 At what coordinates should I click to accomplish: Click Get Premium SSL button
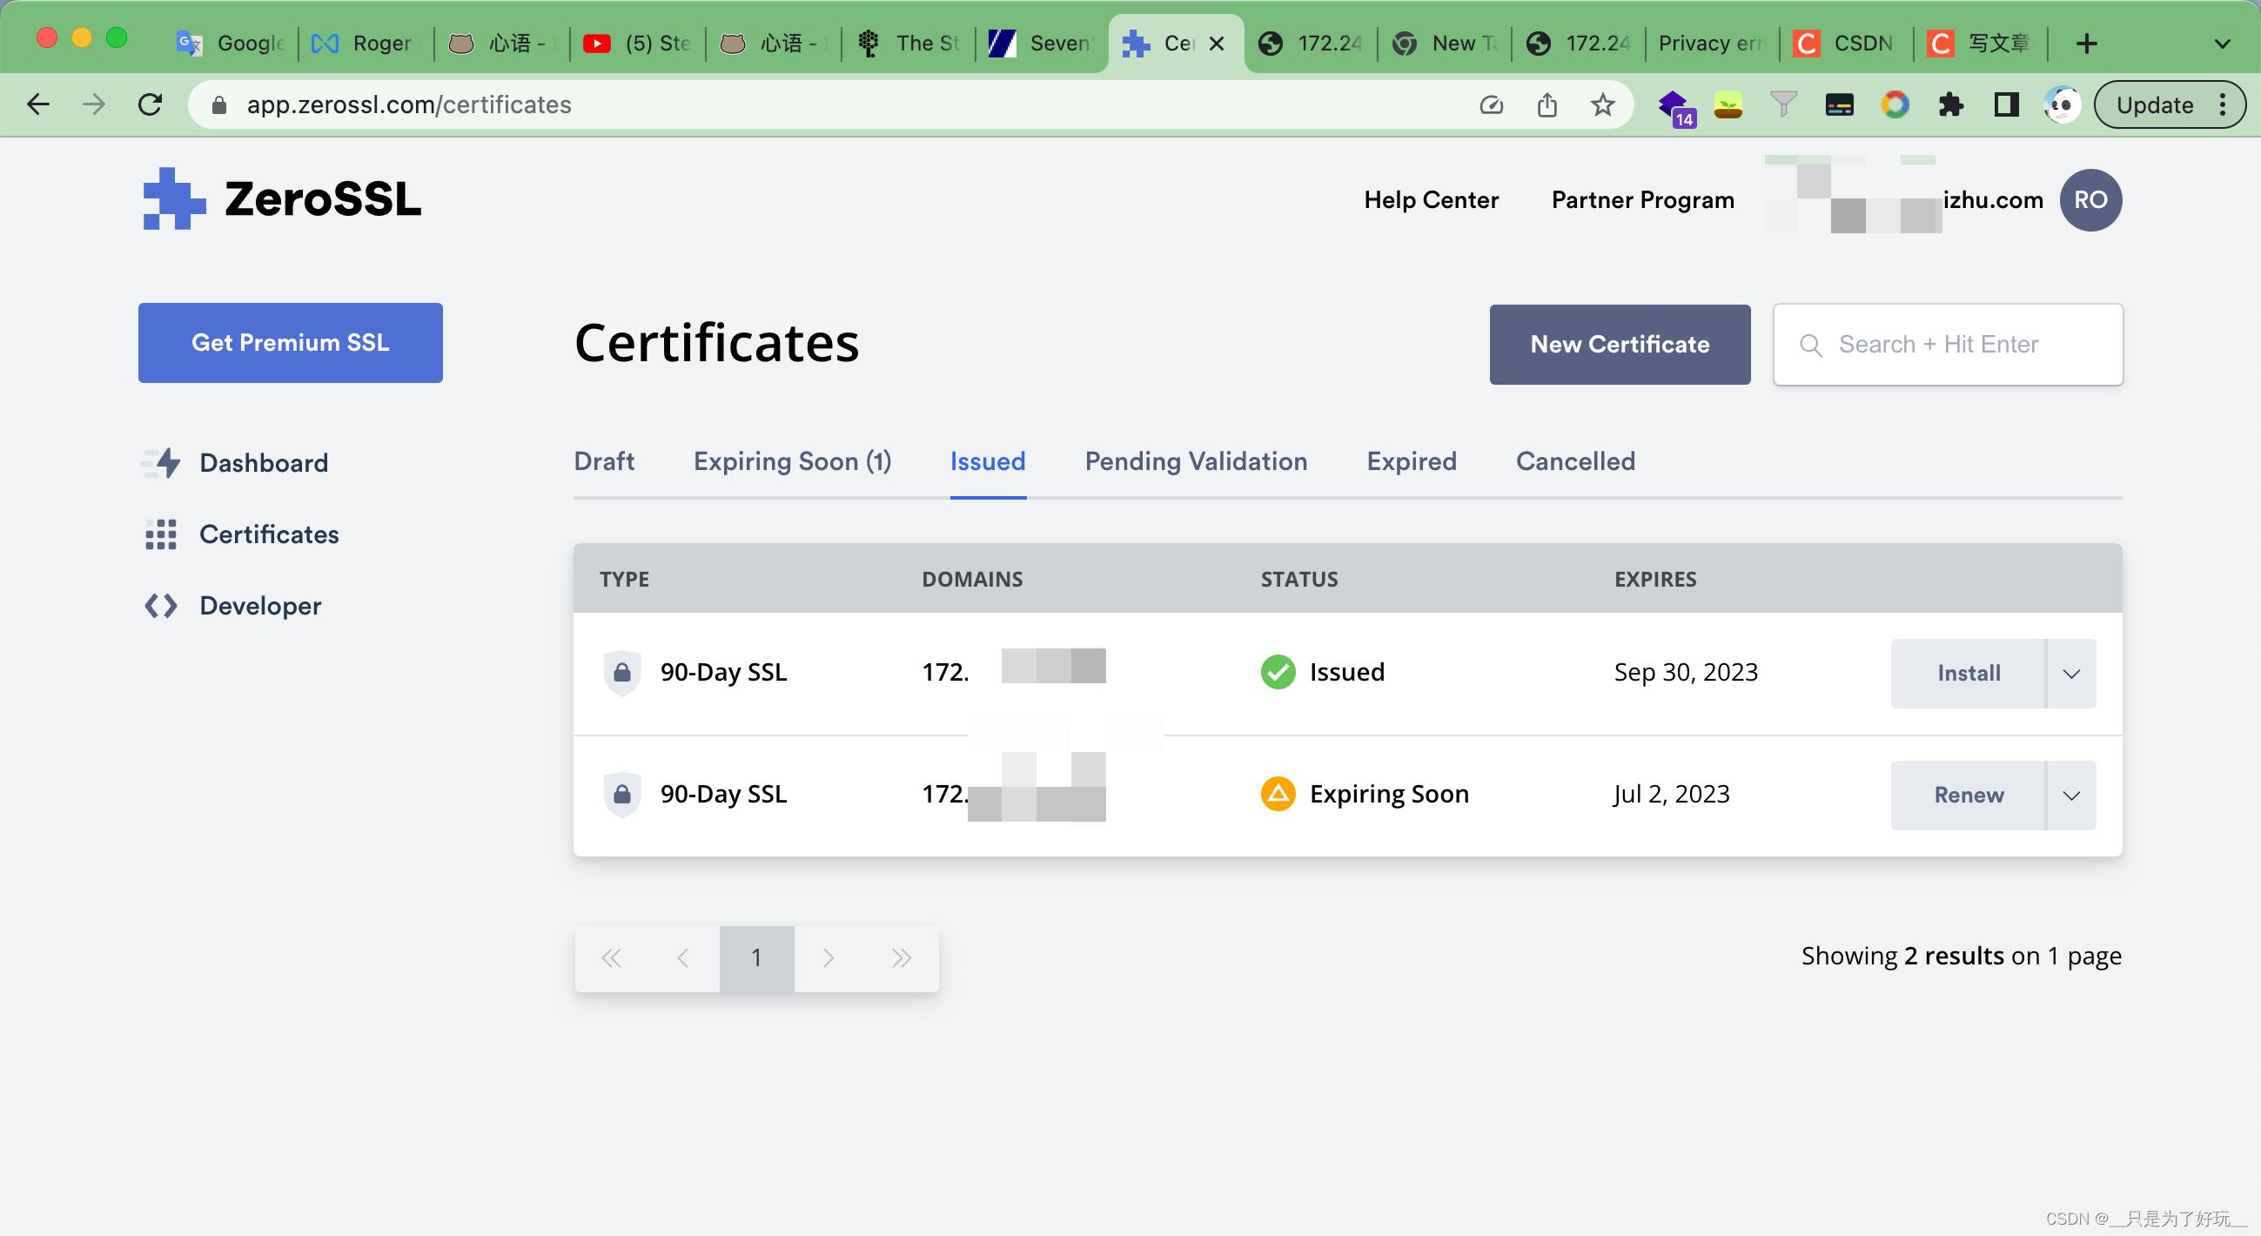(x=291, y=342)
